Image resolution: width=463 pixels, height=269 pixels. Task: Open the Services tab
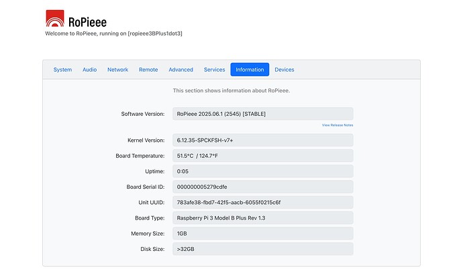pyautogui.click(x=214, y=70)
